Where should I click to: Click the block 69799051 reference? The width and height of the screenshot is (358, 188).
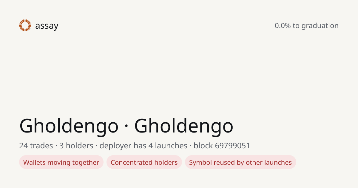pyautogui.click(x=222, y=146)
